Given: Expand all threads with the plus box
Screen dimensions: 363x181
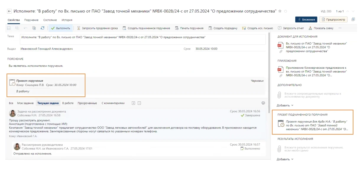Looking at the screenshot, I should pyautogui.click(x=133, y=103).
